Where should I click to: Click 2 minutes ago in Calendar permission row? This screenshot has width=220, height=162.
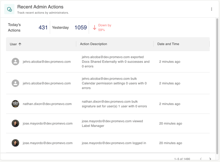[x=170, y=83]
